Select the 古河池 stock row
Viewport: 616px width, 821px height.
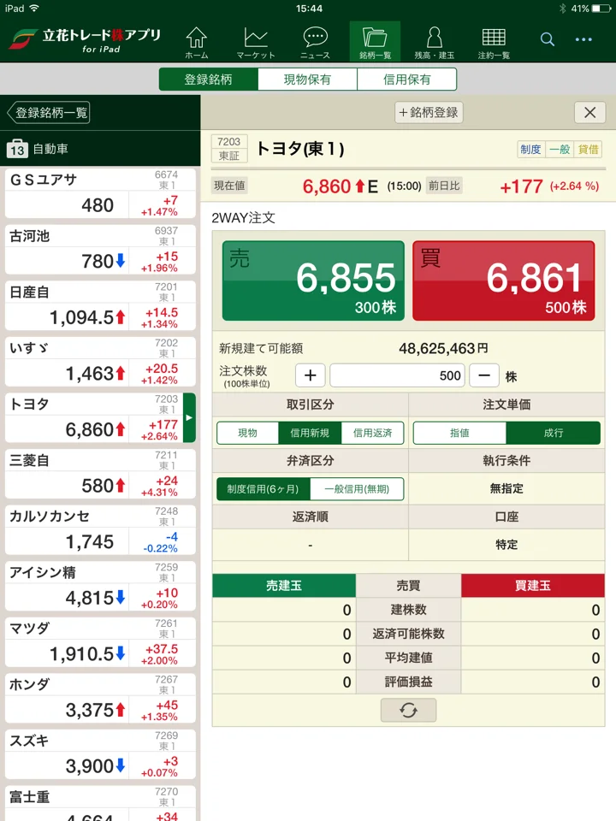point(100,249)
